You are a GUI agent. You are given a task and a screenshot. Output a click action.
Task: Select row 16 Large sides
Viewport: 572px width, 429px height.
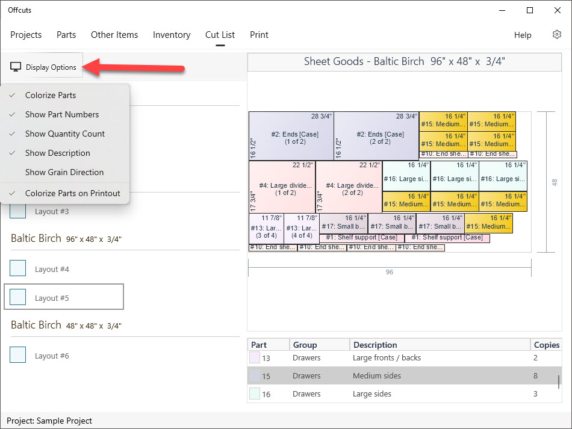point(404,394)
